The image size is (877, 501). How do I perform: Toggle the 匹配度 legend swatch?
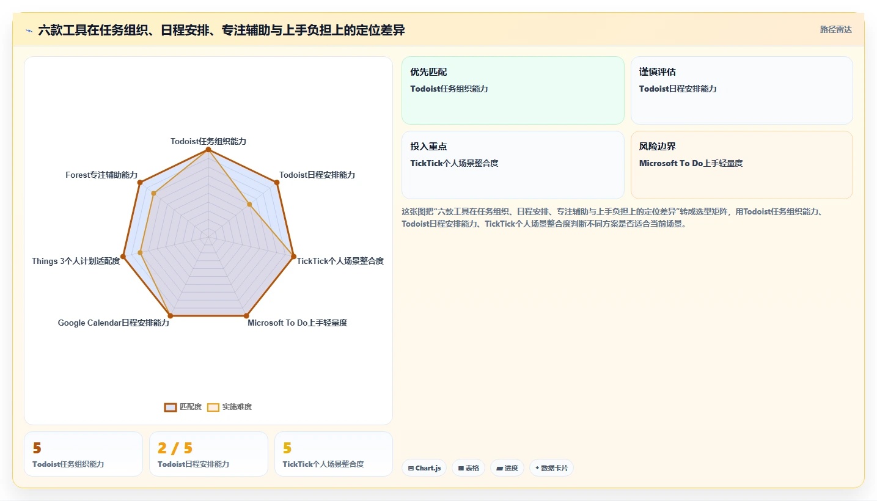tap(171, 407)
